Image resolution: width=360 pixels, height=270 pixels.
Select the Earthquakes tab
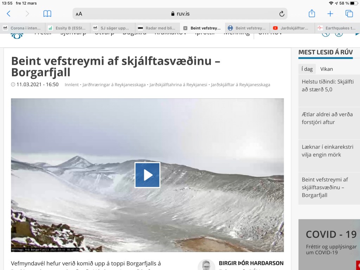click(337, 28)
